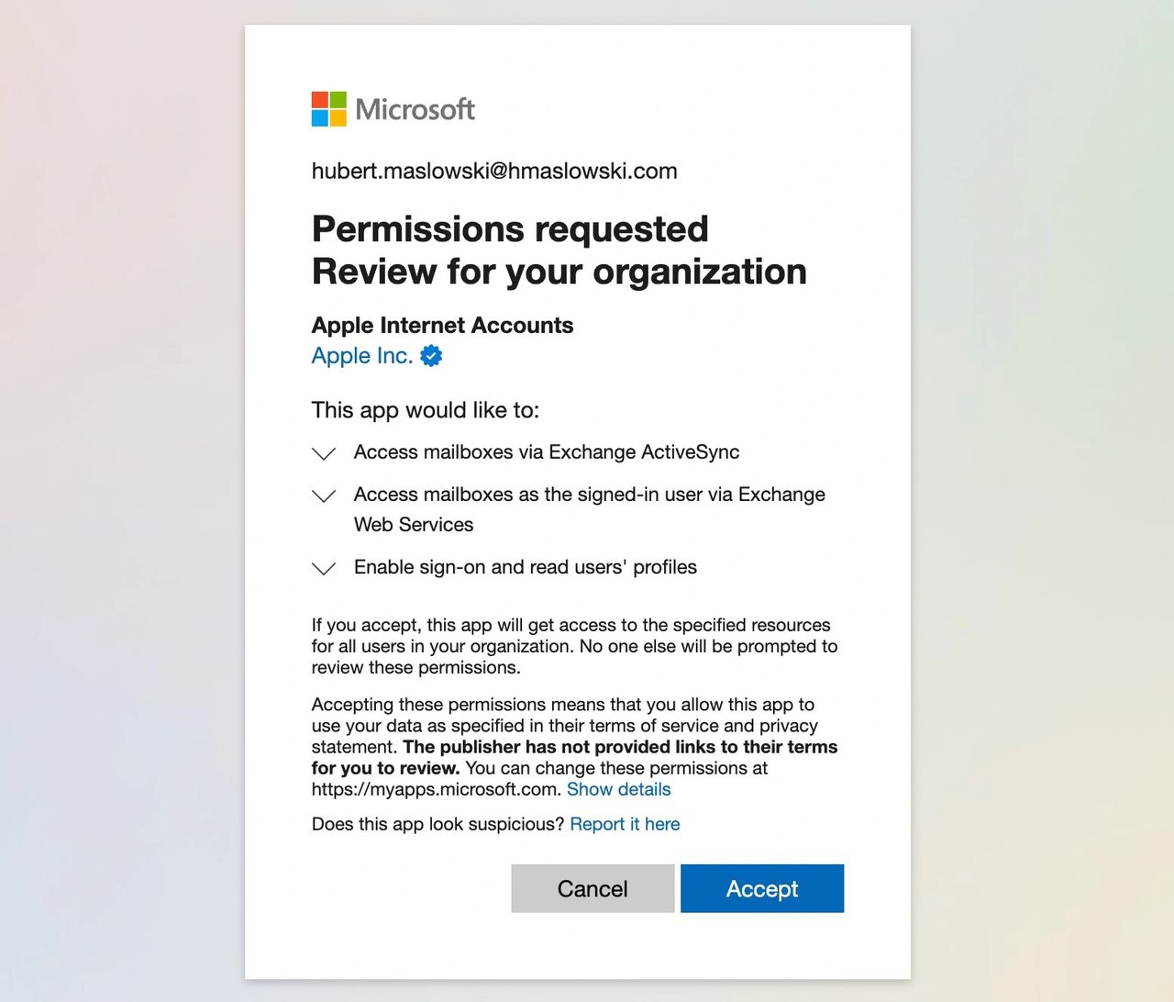Screen dimensions: 1174x1002
Task: Expand the Exchange Web Services permission chevron
Action: (324, 495)
